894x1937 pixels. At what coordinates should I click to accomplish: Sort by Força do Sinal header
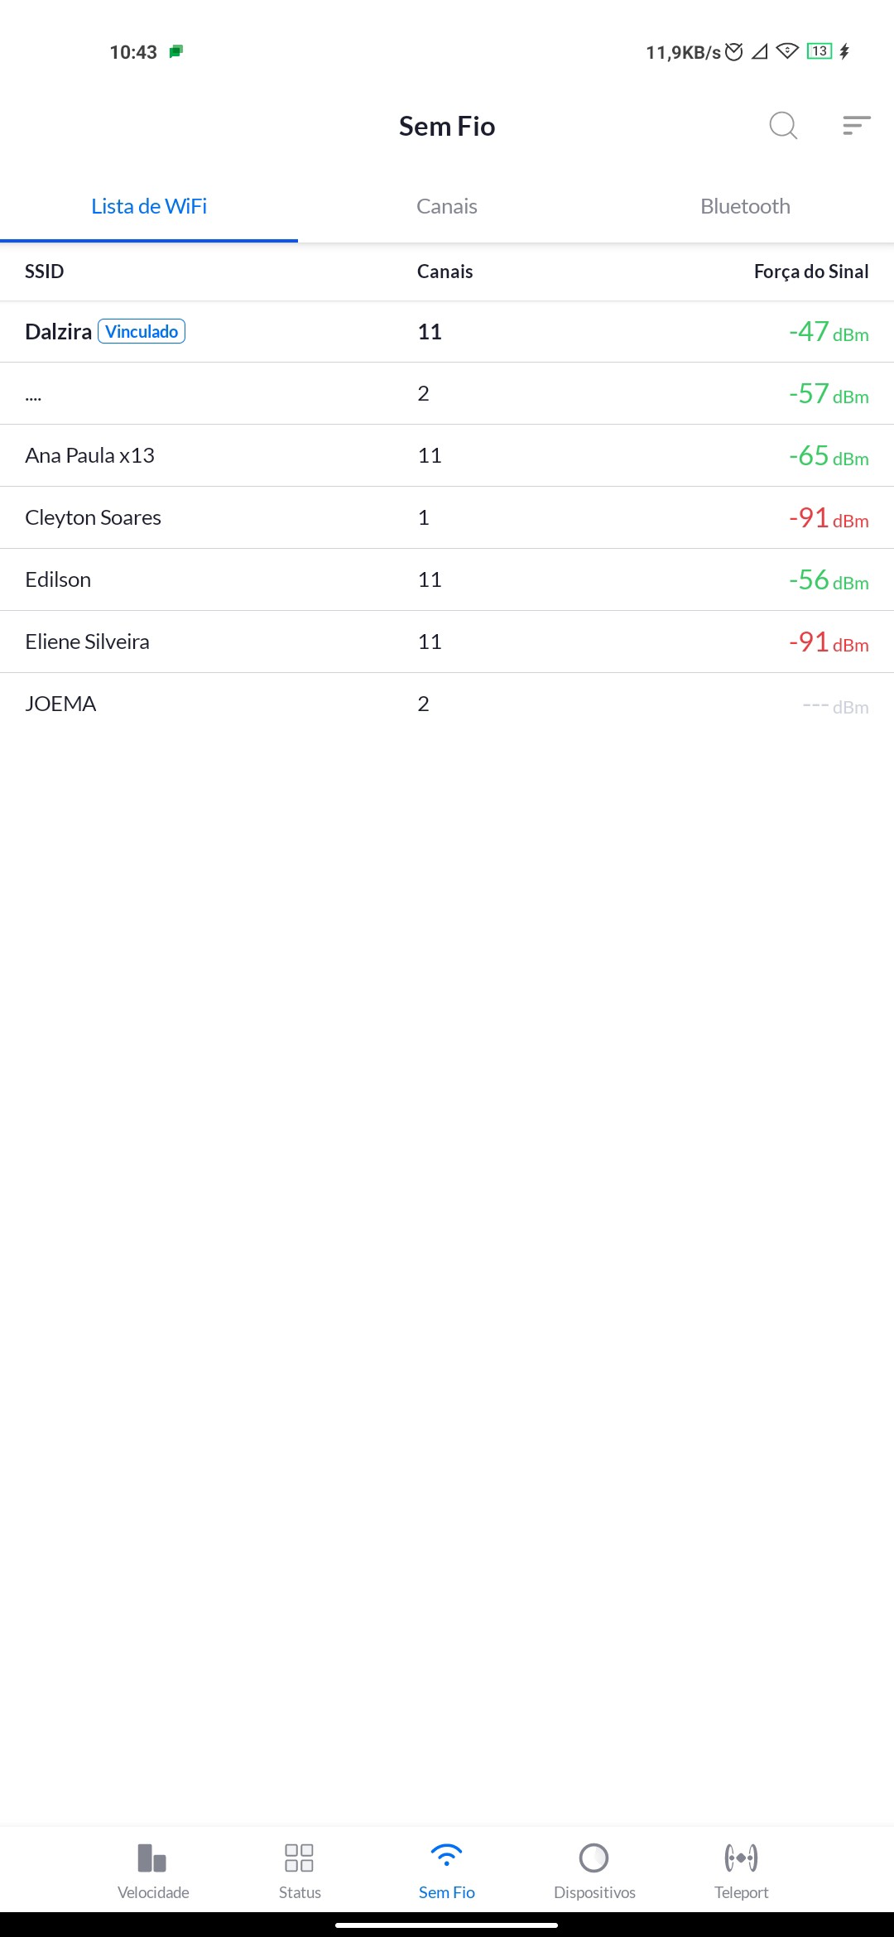pyautogui.click(x=810, y=272)
